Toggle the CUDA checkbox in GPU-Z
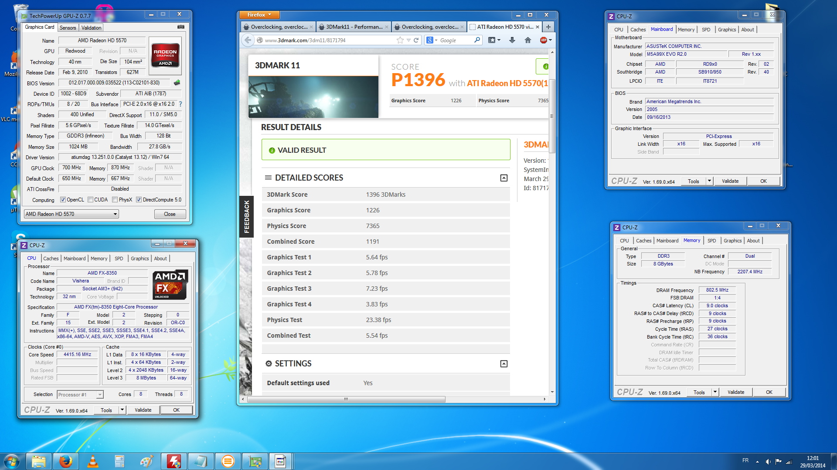The width and height of the screenshot is (837, 470). tap(90, 200)
